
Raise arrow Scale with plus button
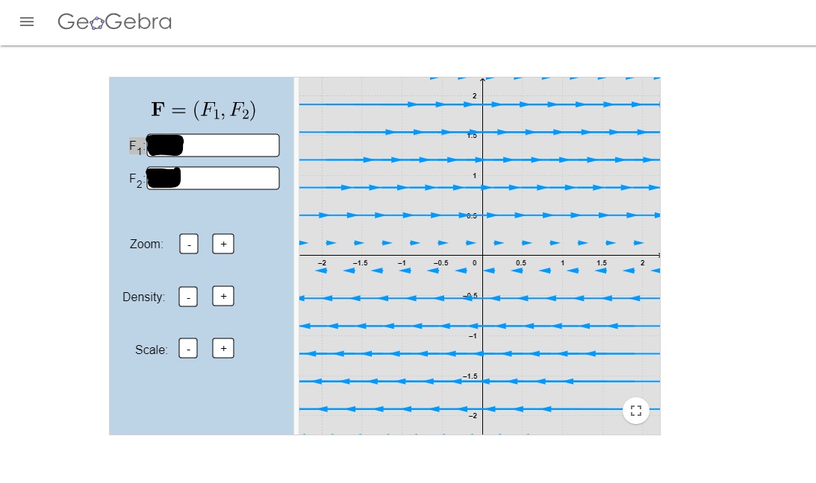coord(222,349)
